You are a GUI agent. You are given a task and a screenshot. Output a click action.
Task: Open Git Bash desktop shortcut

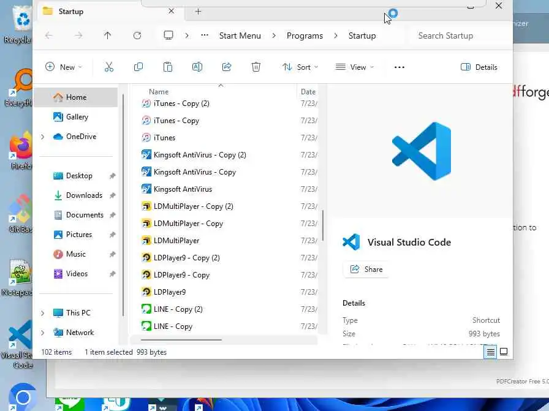point(20,214)
